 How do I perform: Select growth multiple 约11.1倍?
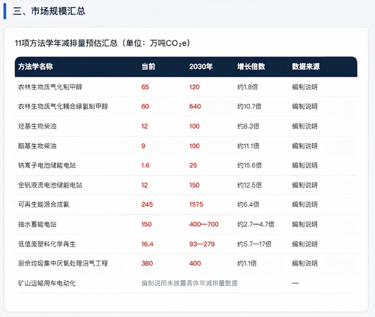tap(248, 146)
